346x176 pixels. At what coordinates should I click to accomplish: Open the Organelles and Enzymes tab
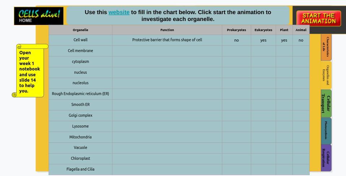(326, 75)
